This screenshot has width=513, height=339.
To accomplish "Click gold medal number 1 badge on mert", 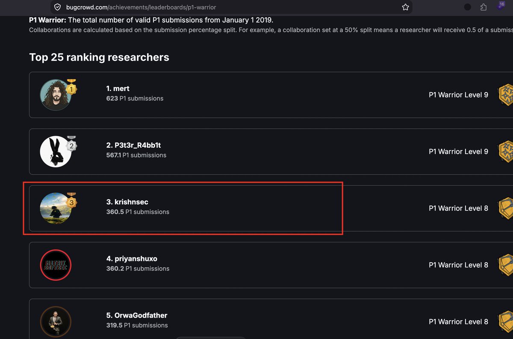I will click(71, 88).
